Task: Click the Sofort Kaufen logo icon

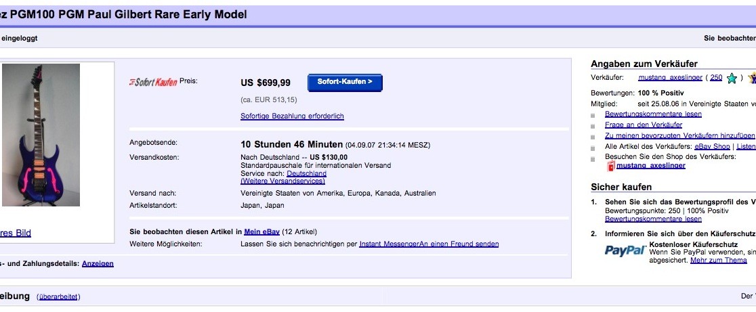Action: [153, 82]
